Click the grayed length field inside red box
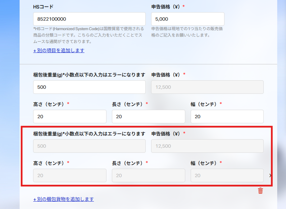The image size is (286, 209). [148, 175]
